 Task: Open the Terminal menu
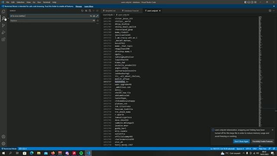click(47, 2)
